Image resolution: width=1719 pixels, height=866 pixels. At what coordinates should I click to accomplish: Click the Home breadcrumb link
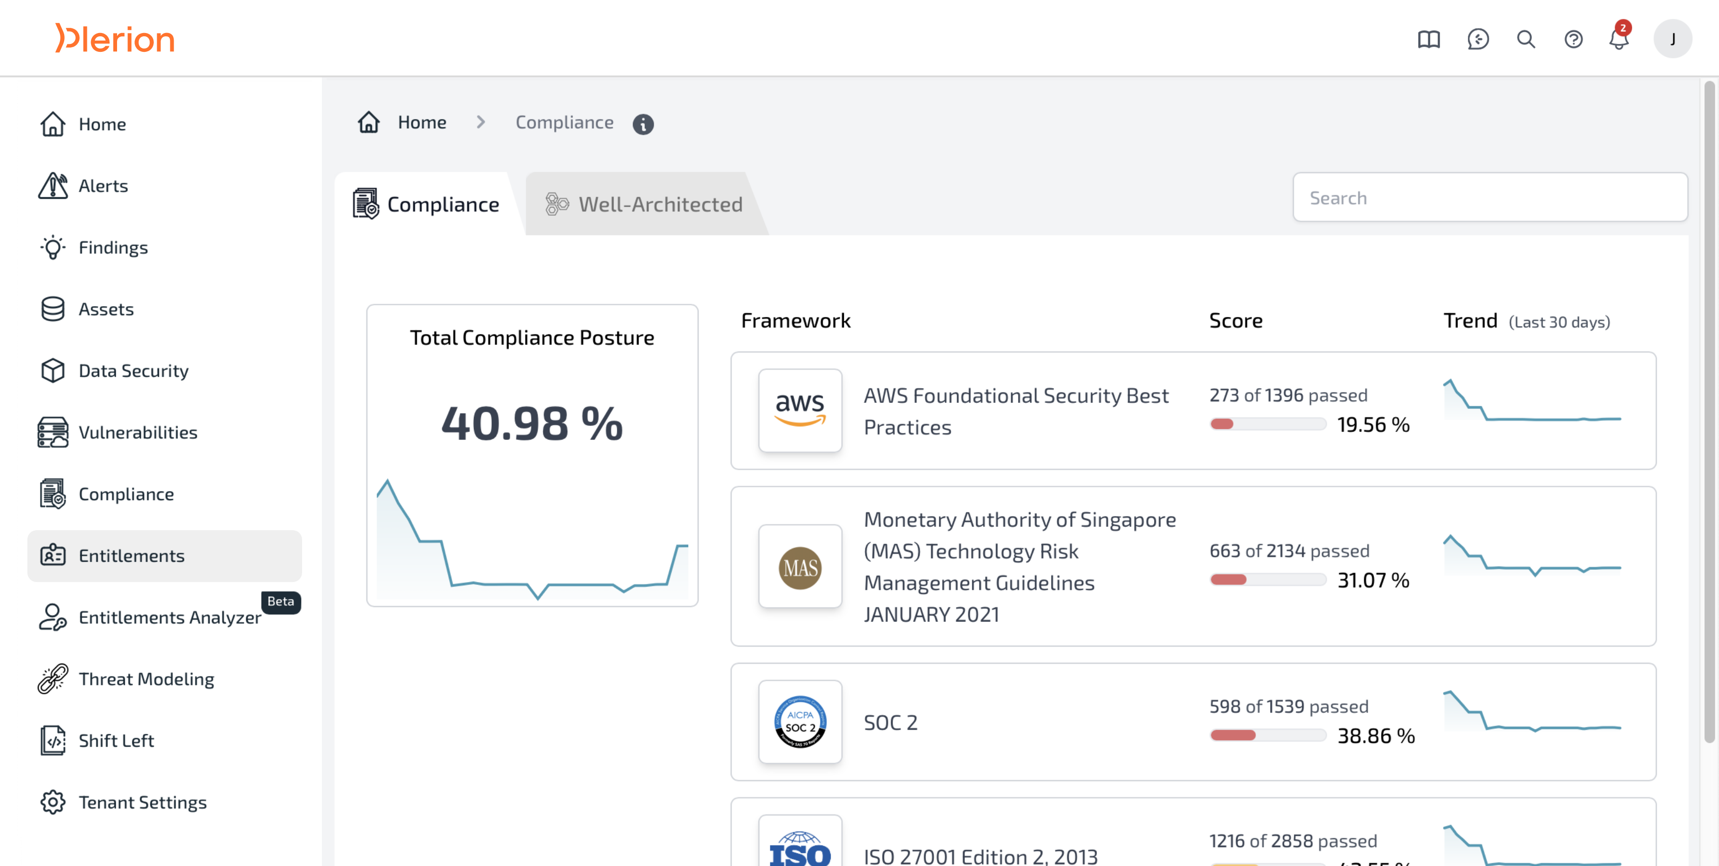(x=422, y=123)
